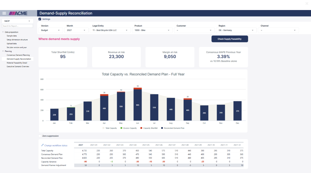Click the Revenue at risk value 23,300
Viewport: 311px width, 173px height.
116,57
